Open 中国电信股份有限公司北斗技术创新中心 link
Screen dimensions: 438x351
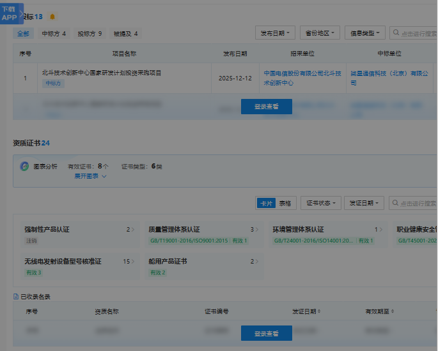[302, 78]
